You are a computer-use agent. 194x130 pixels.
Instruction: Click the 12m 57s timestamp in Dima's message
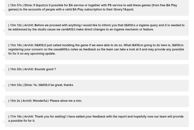pyautogui.click(x=16, y=5)
